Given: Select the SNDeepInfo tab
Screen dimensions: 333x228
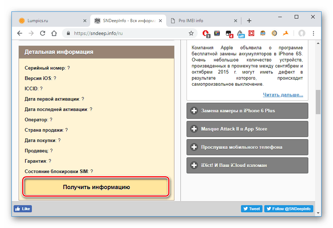Looking at the screenshot, I should 128,21.
